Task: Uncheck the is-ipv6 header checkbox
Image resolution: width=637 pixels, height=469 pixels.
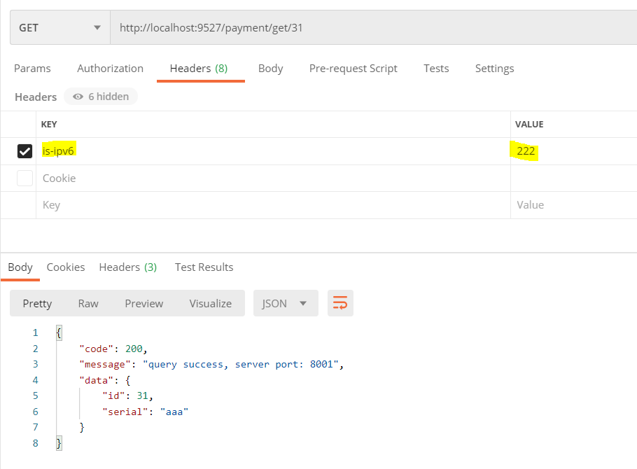Action: 24,151
